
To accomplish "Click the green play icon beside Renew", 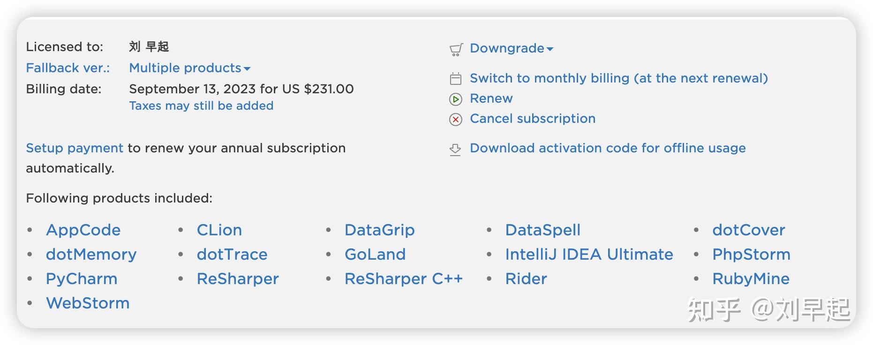I will tap(456, 99).
